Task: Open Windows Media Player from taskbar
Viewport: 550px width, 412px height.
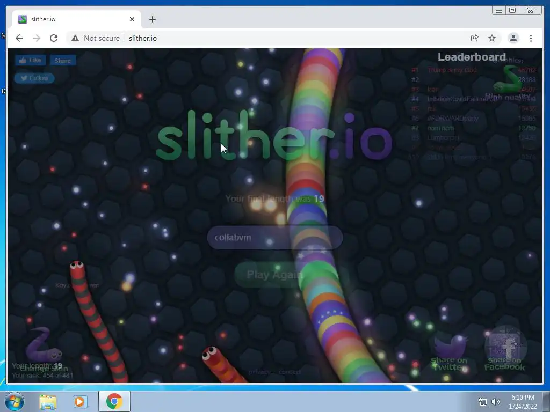Action: 80,401
